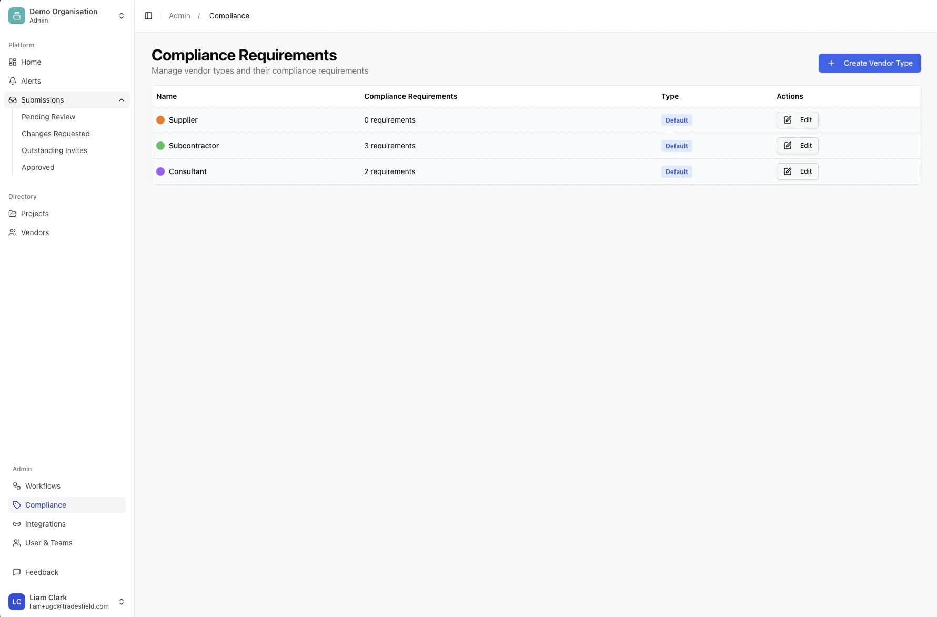937x617 pixels.
Task: Collapse the Submissions section
Action: click(121, 100)
